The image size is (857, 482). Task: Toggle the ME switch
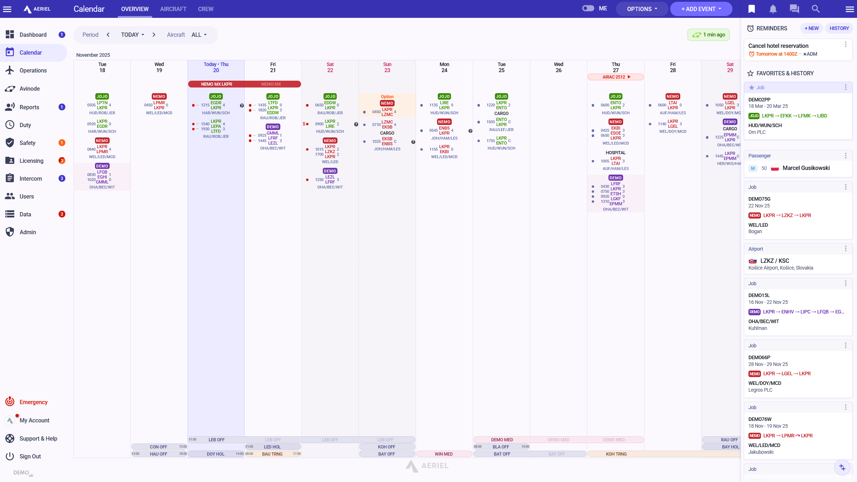(x=588, y=9)
